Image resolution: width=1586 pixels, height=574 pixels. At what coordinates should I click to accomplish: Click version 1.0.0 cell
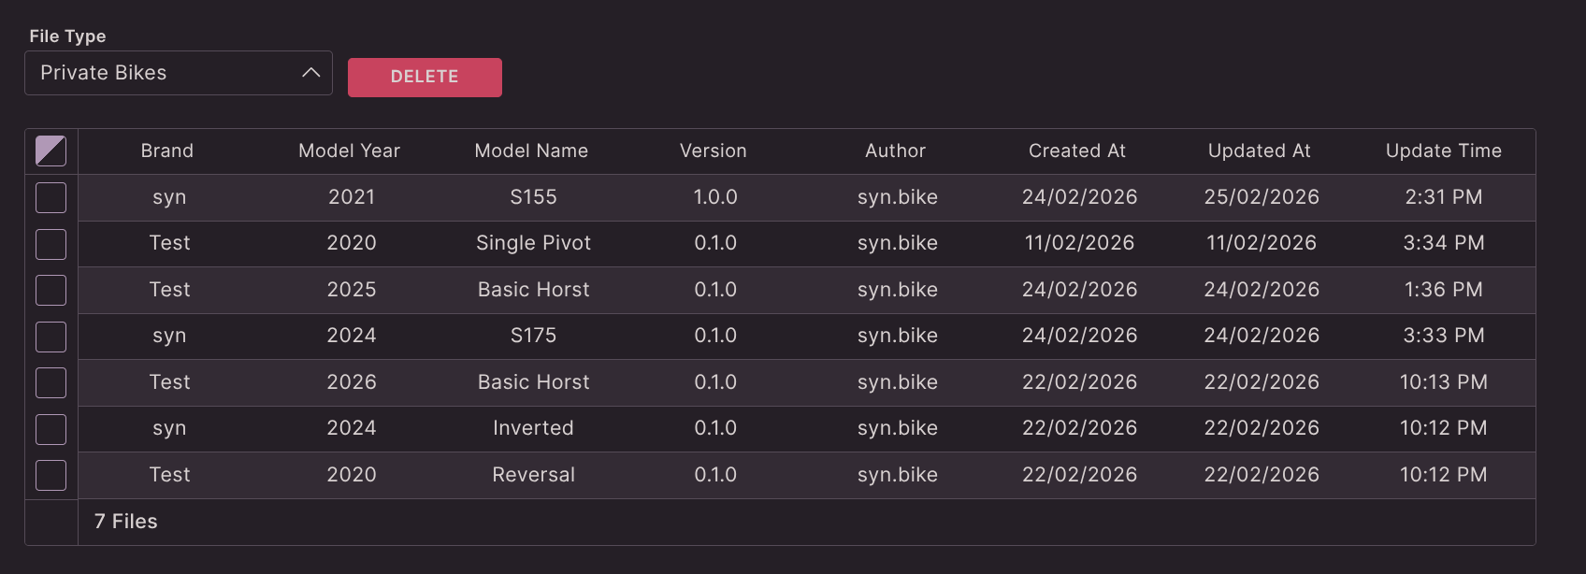click(715, 197)
